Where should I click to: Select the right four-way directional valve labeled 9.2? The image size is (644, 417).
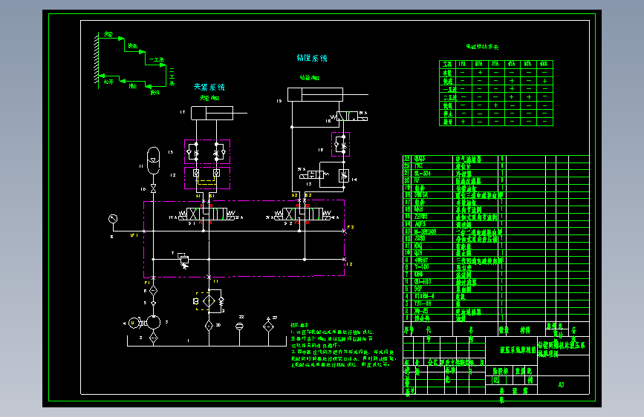point(304,214)
